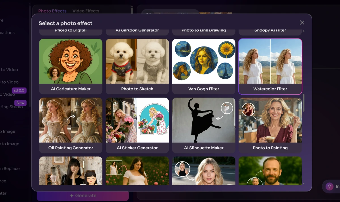Choose the AI Caricature Maker effect
The image size is (340, 202).
[x=71, y=66]
